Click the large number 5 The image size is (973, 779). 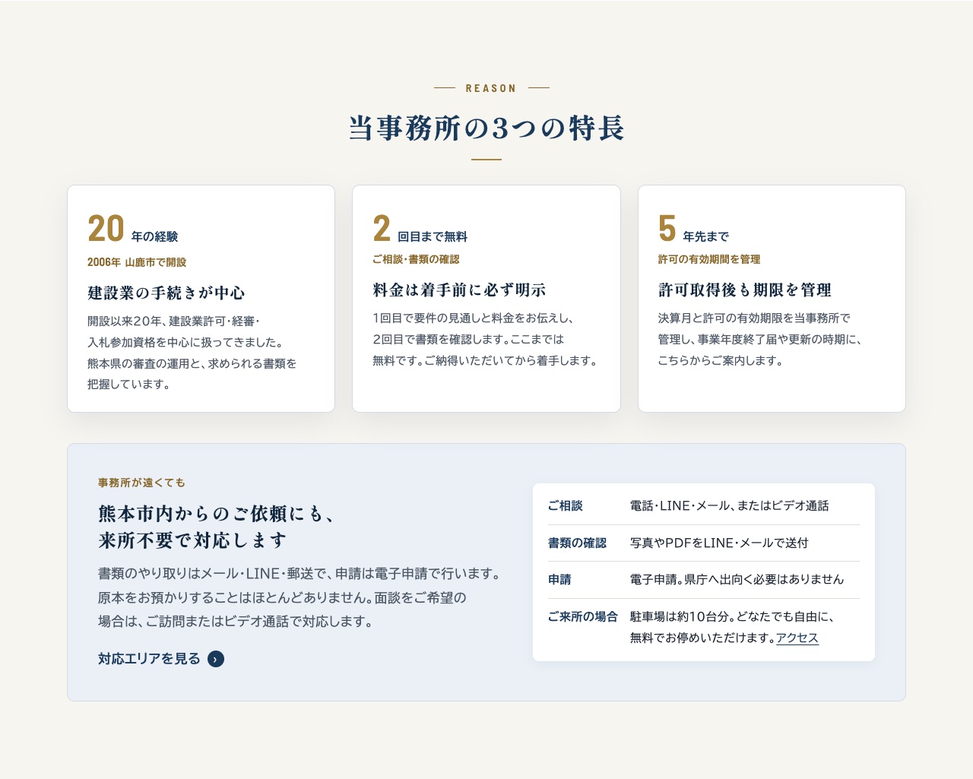click(x=667, y=229)
